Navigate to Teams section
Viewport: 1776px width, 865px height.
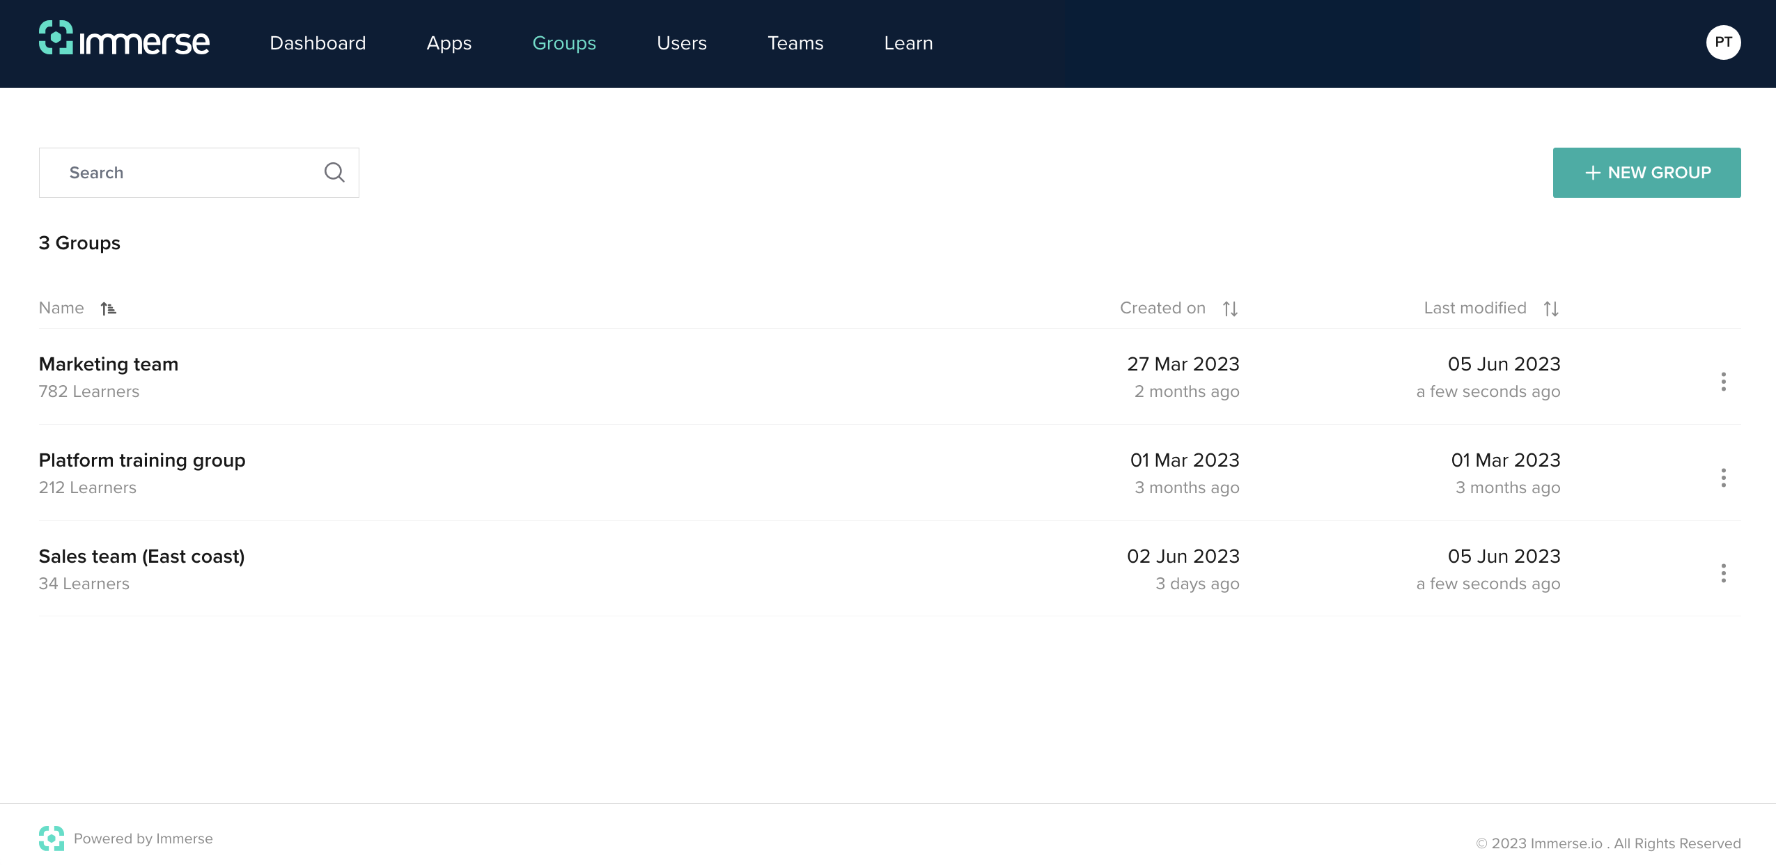click(x=795, y=43)
